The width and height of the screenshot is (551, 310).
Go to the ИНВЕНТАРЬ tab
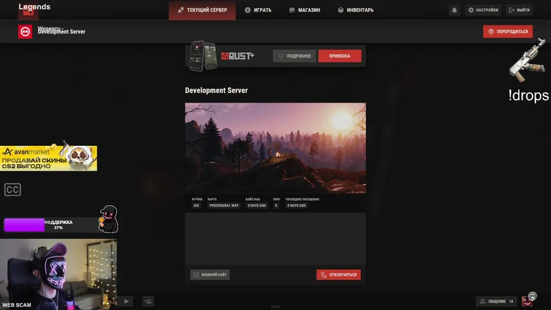coord(356,10)
